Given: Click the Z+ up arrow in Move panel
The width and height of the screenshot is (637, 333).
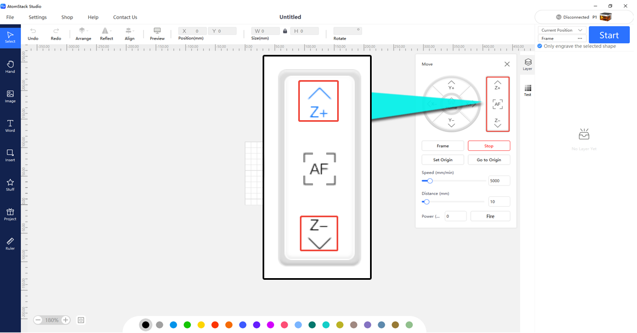Looking at the screenshot, I should 498,85.
